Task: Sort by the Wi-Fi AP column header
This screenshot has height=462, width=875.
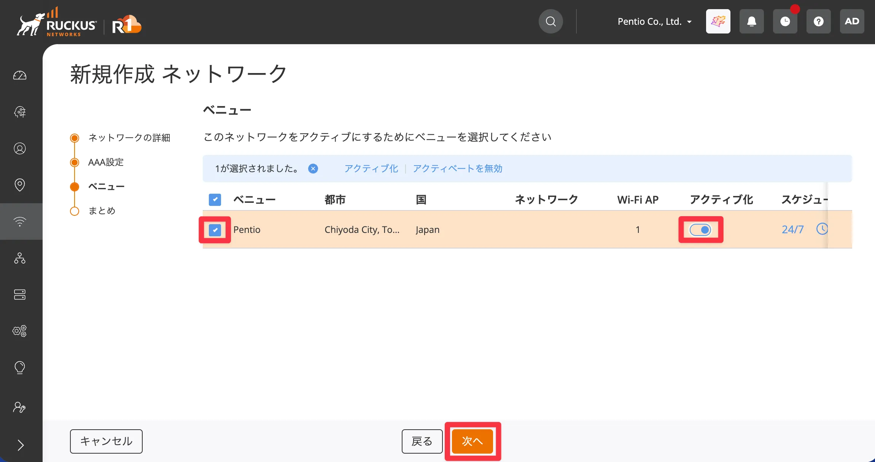Action: (638, 200)
